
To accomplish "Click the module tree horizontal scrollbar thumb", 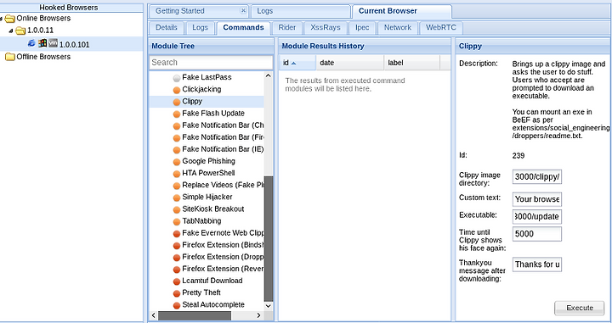I will pos(195,315).
